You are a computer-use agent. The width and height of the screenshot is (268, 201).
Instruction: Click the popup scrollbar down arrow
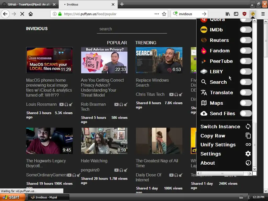[x=254, y=169]
